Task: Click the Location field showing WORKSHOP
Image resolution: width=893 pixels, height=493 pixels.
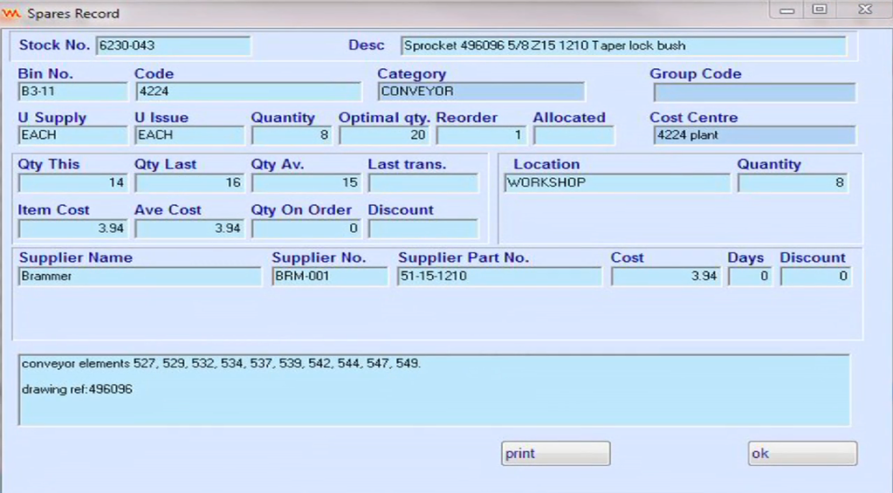Action: 616,183
